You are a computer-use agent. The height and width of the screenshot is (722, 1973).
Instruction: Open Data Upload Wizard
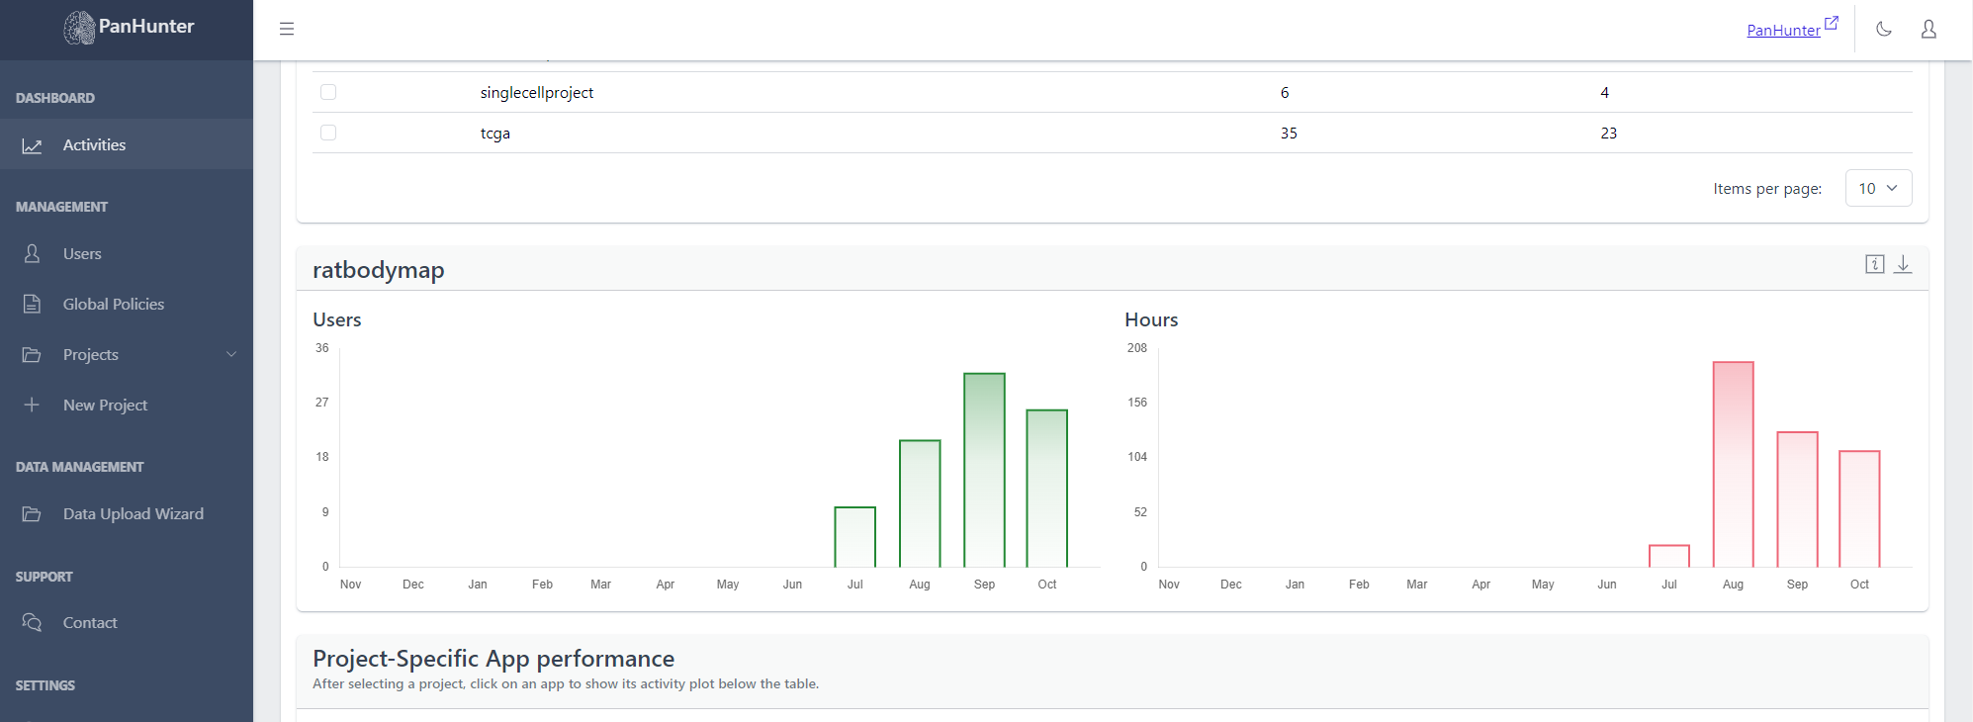(133, 513)
